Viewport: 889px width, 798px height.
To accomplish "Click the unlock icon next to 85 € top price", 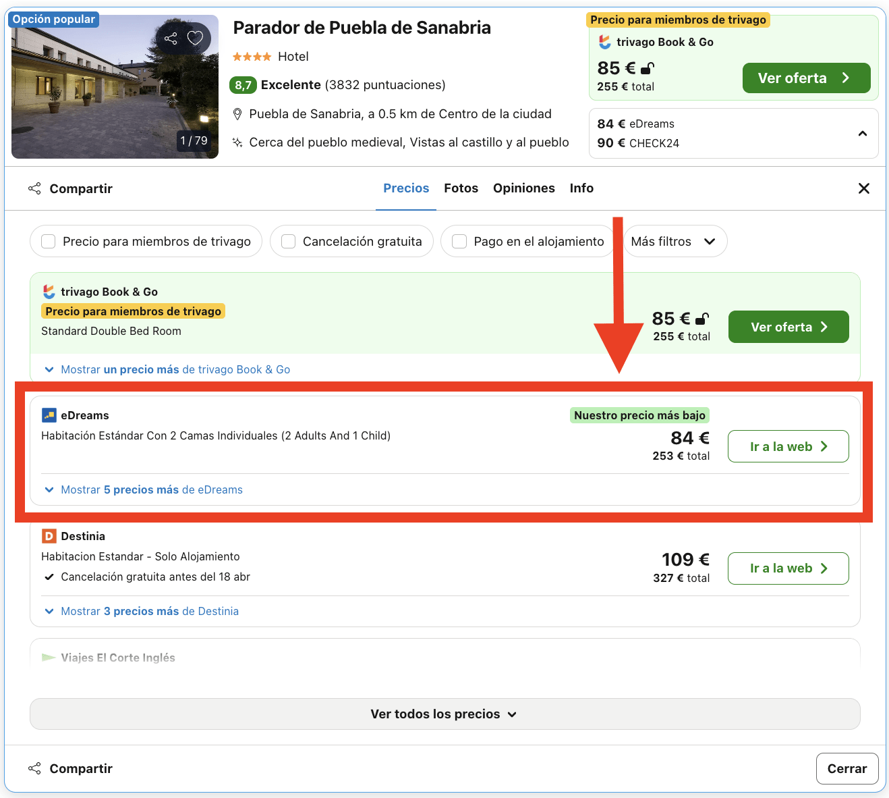I will coord(648,68).
